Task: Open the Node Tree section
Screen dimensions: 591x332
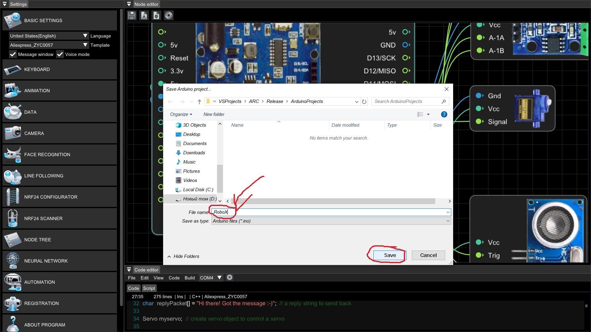Action: (38, 239)
